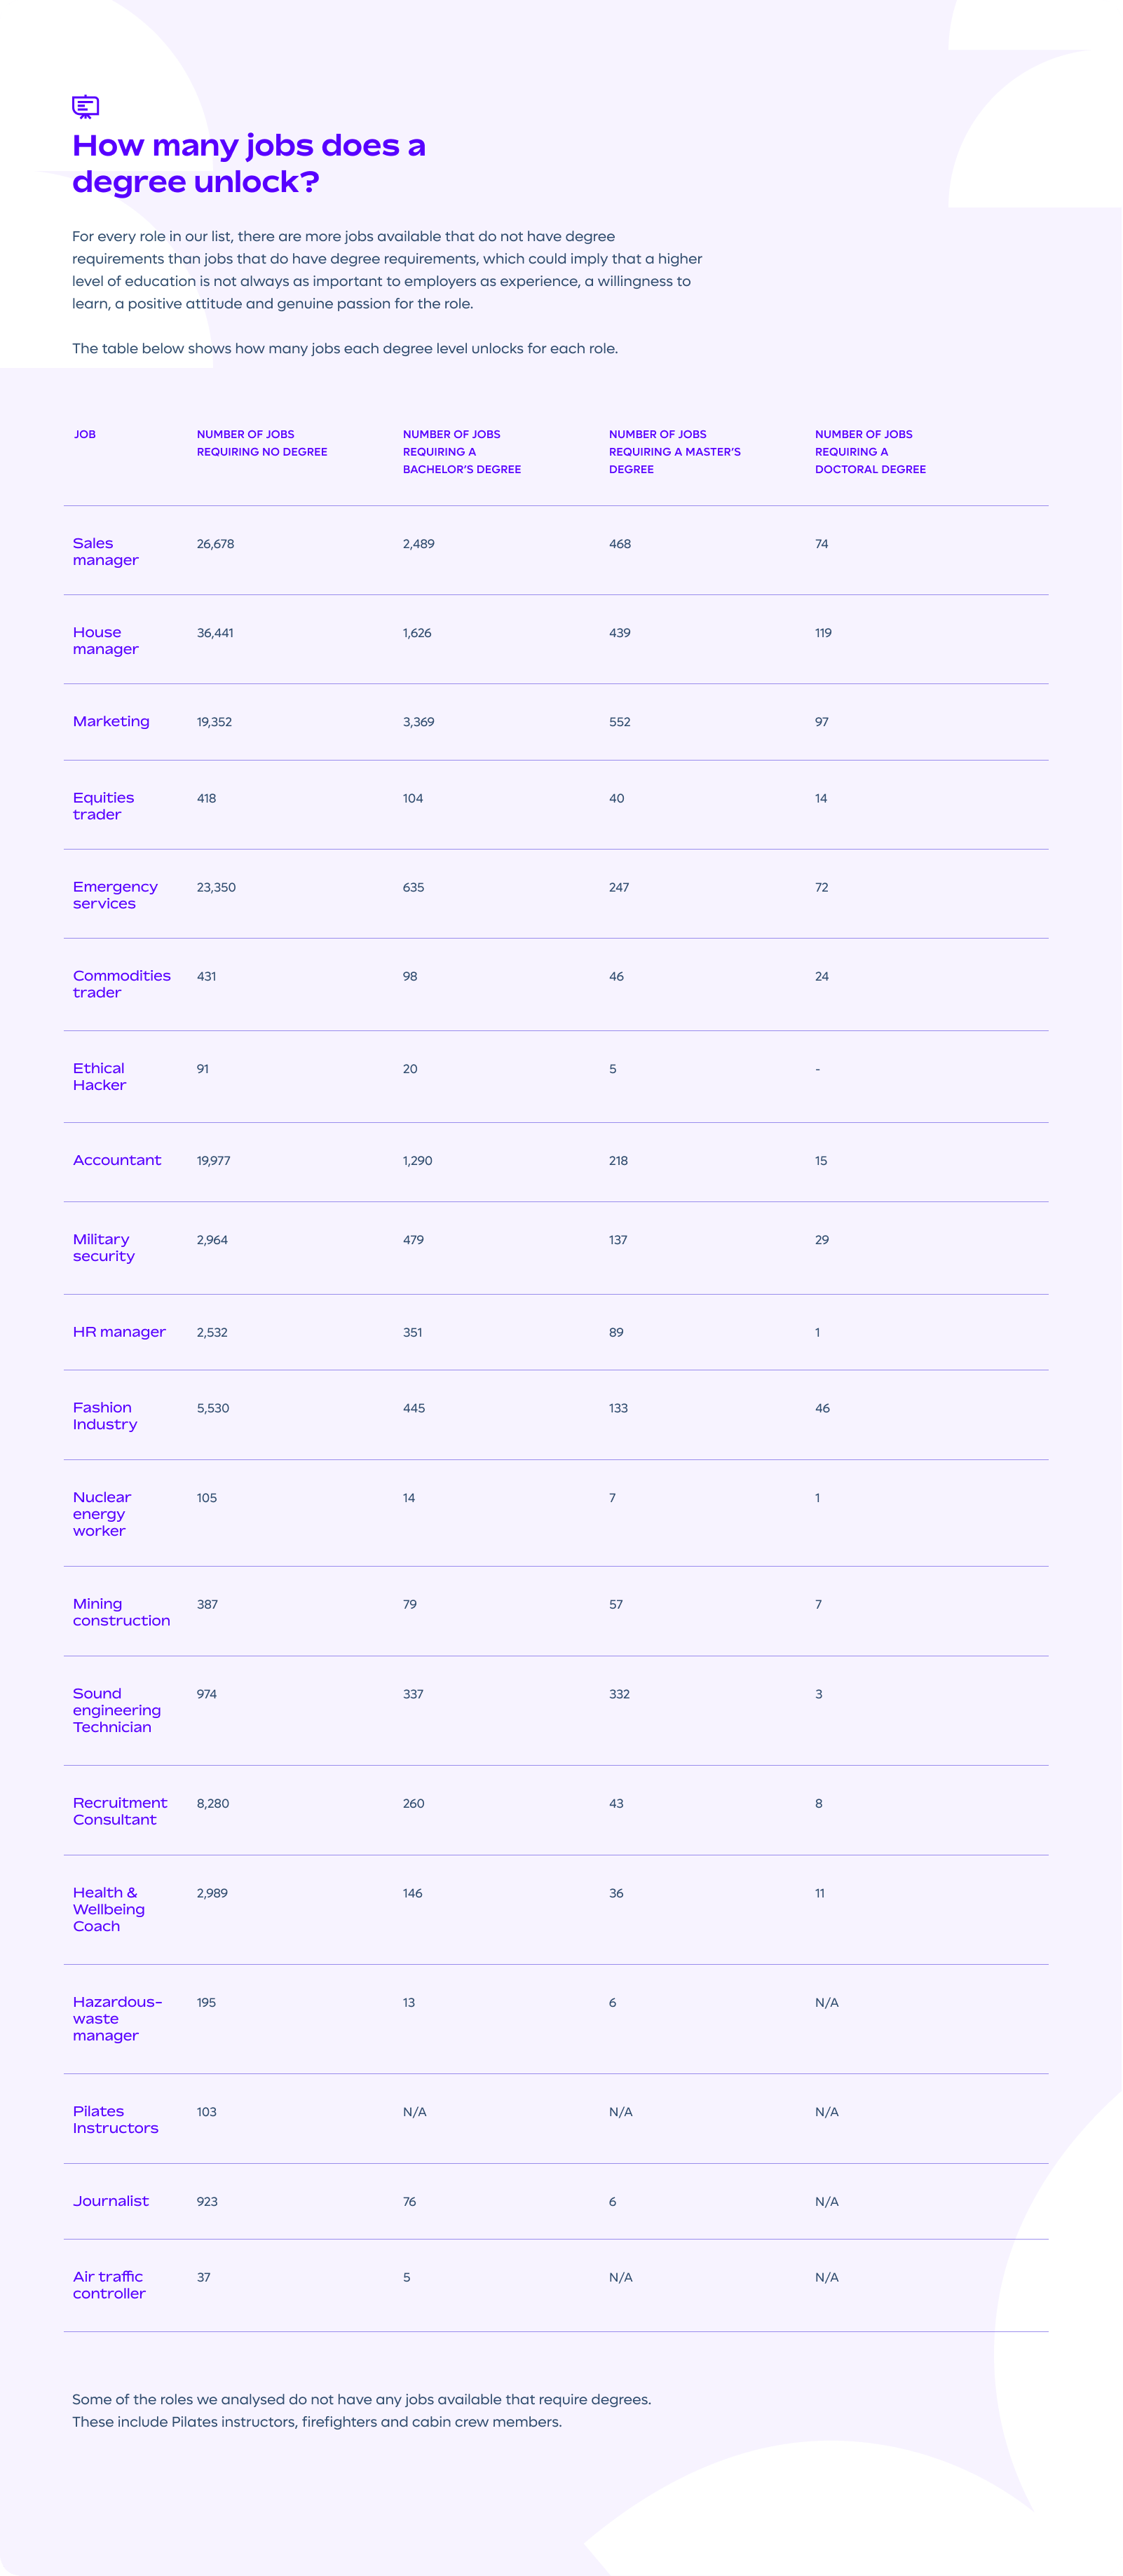Click the master's degree column header
Screen dimensions: 1123x2576
coord(675,452)
